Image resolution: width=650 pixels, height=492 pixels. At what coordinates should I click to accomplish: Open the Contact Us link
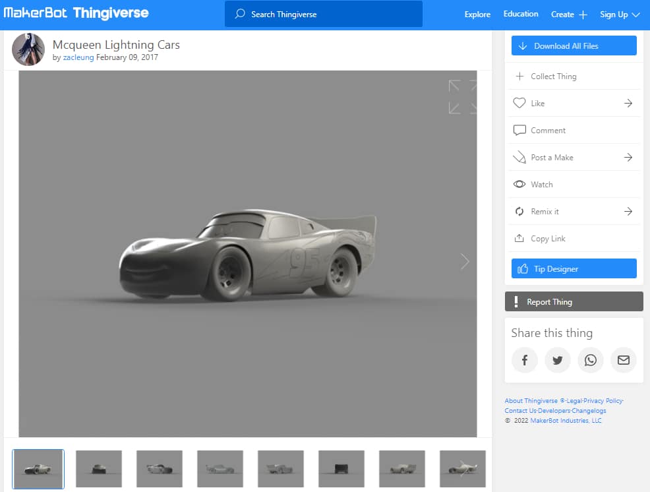point(520,411)
